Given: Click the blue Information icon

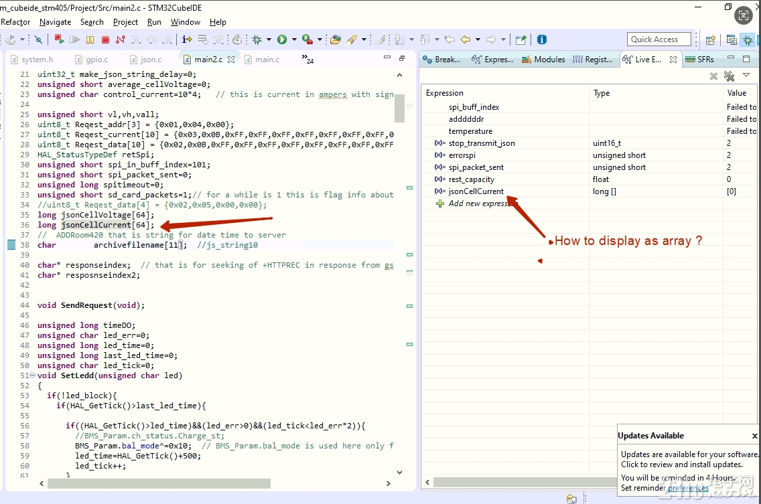Looking at the screenshot, I should coord(542,39).
